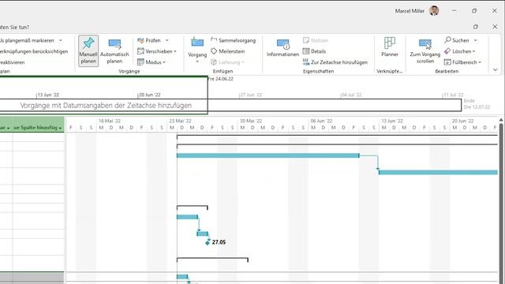The image size is (505, 284).
Task: Click the 30 Mai '22 timescale header
Action: click(251, 121)
